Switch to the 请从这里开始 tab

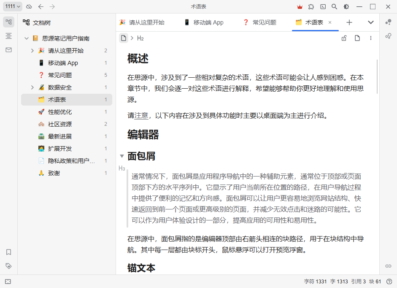(x=142, y=22)
